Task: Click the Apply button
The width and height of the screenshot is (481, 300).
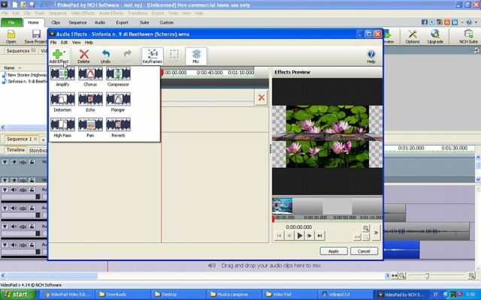Action: coord(334,250)
